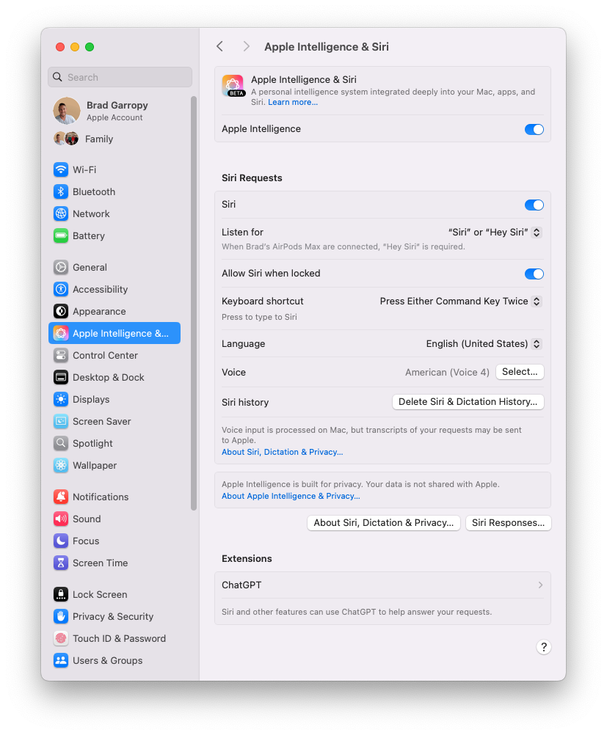
Task: Go forward with the right chevron
Action: point(247,46)
